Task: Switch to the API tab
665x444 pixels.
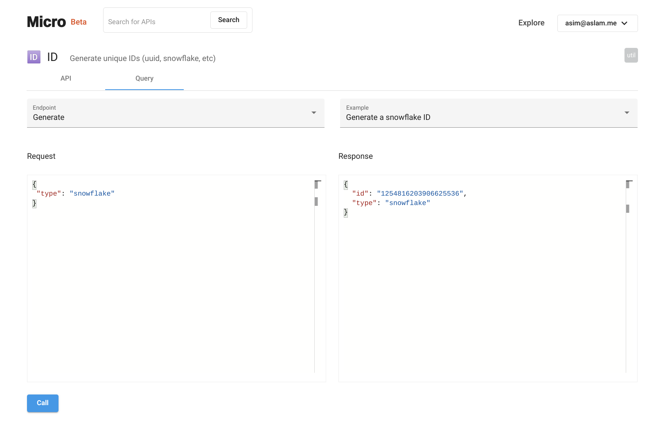Action: 66,79
